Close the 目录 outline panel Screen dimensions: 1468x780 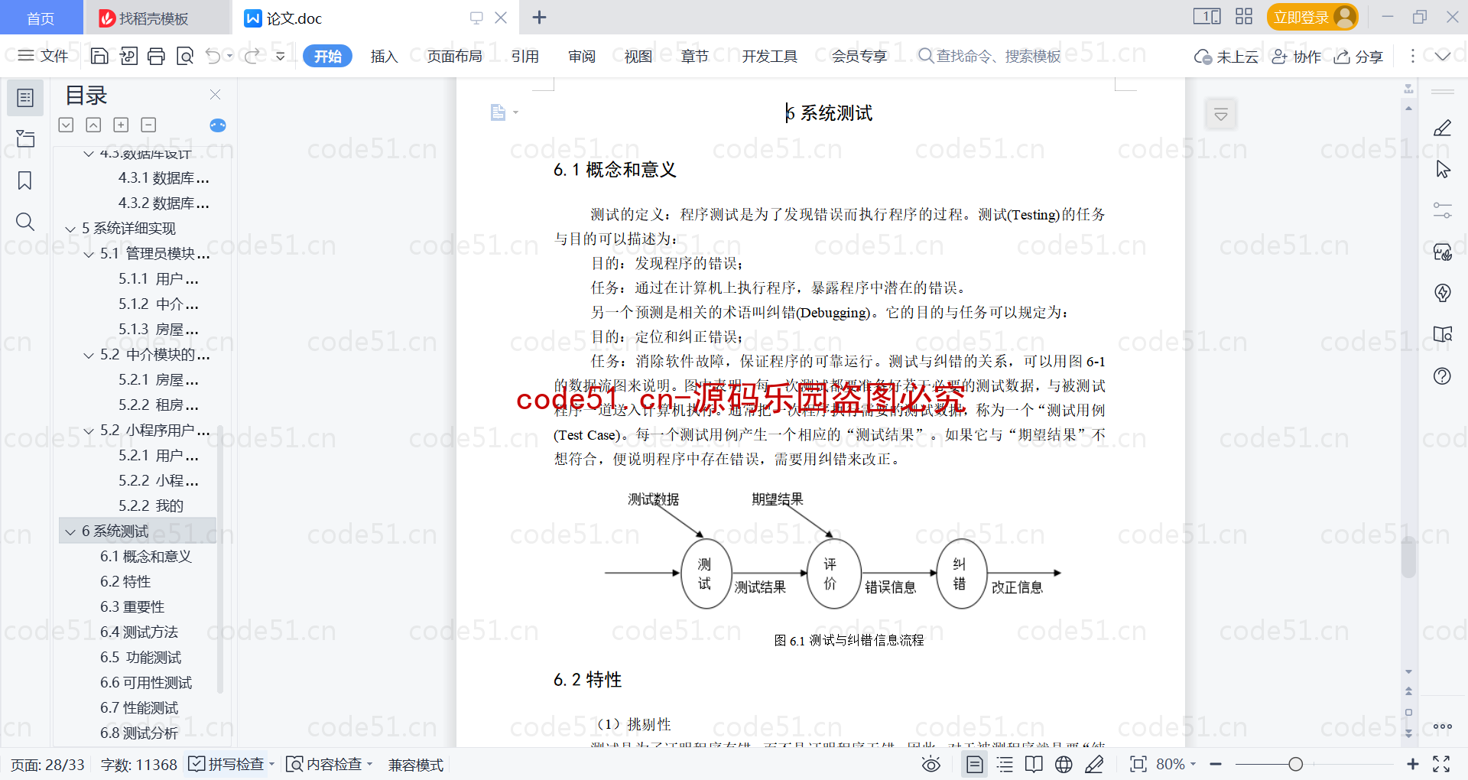pyautogui.click(x=215, y=95)
